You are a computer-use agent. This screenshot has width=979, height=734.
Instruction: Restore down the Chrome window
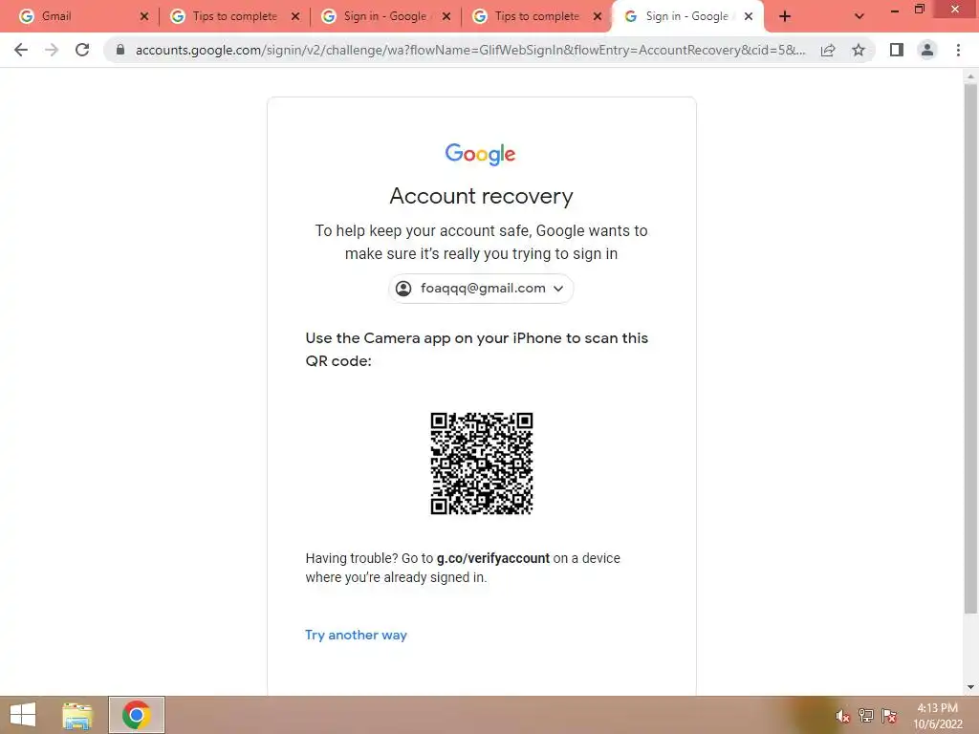(x=920, y=10)
